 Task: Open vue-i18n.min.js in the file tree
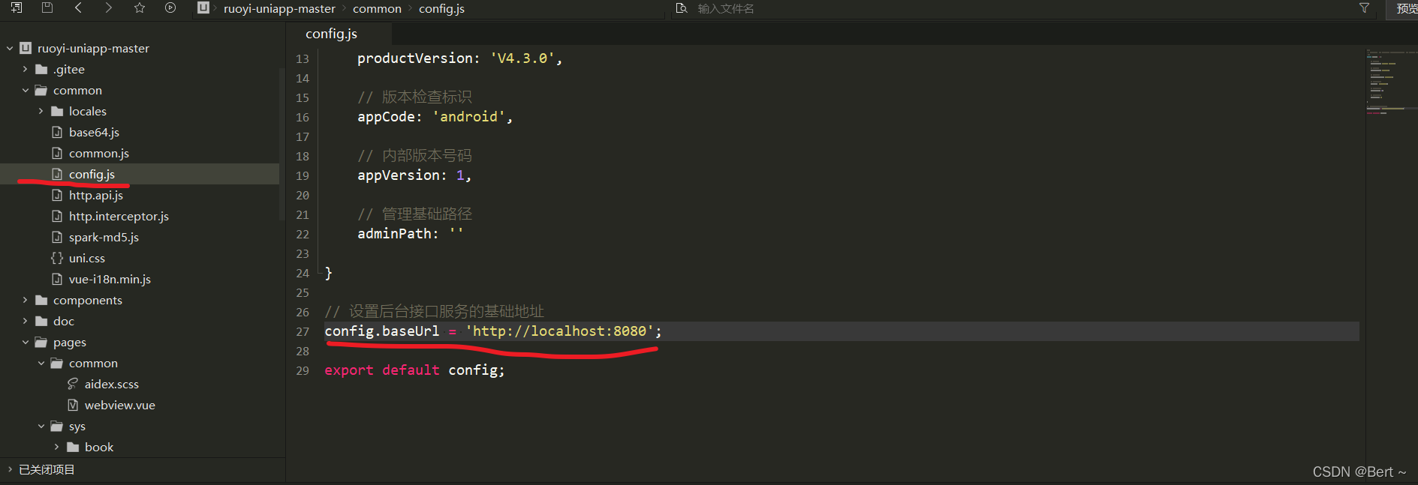[110, 279]
